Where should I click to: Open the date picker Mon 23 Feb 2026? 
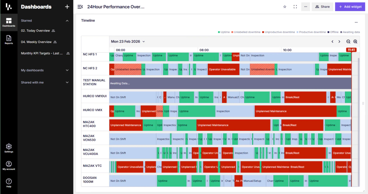coord(128,42)
